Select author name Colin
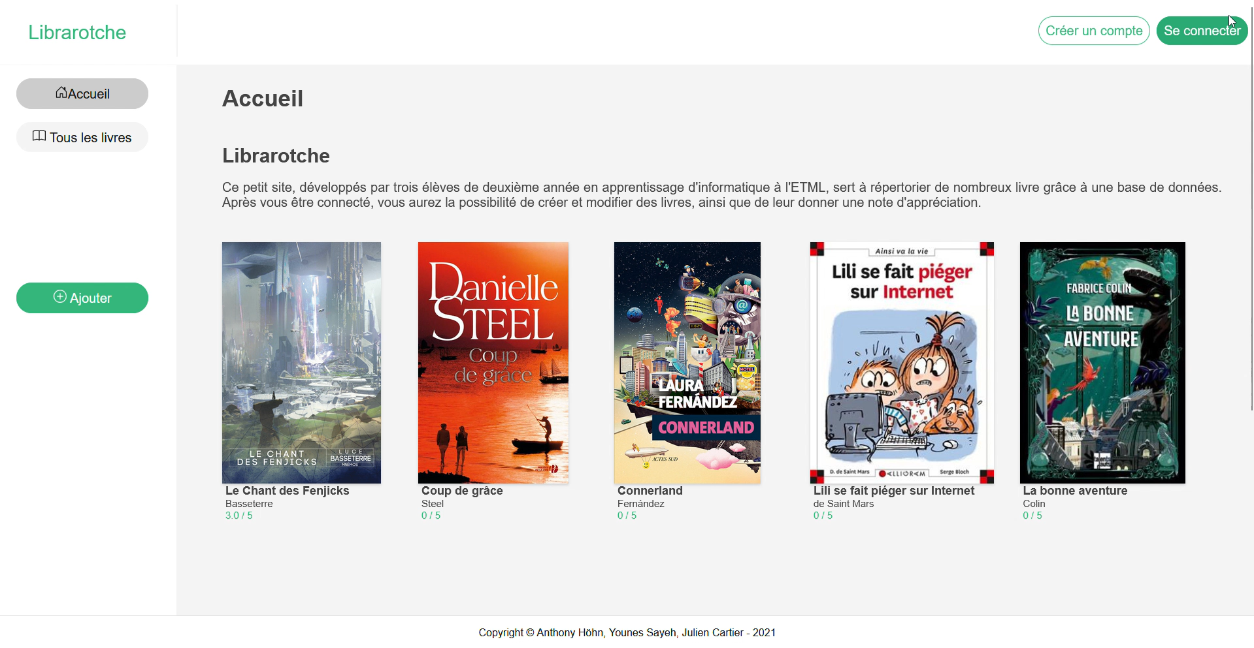1254x648 pixels. [x=1034, y=504]
